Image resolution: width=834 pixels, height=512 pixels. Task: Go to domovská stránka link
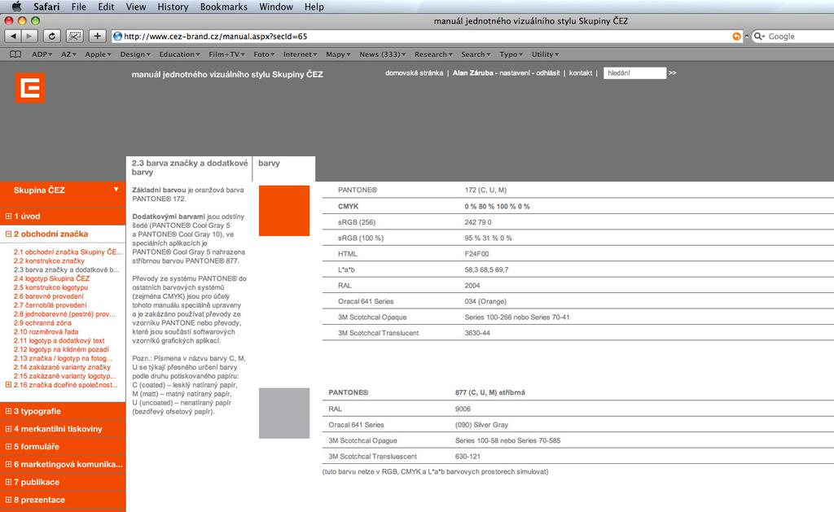pyautogui.click(x=414, y=72)
